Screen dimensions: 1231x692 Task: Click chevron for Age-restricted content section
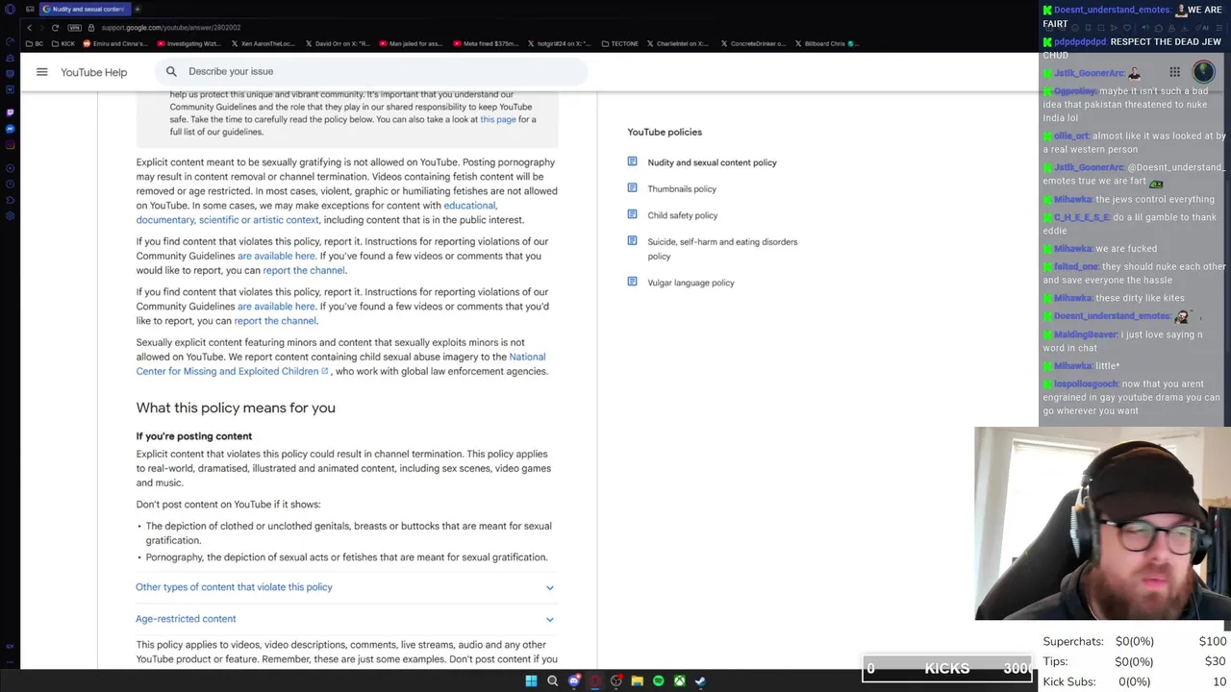(x=550, y=619)
